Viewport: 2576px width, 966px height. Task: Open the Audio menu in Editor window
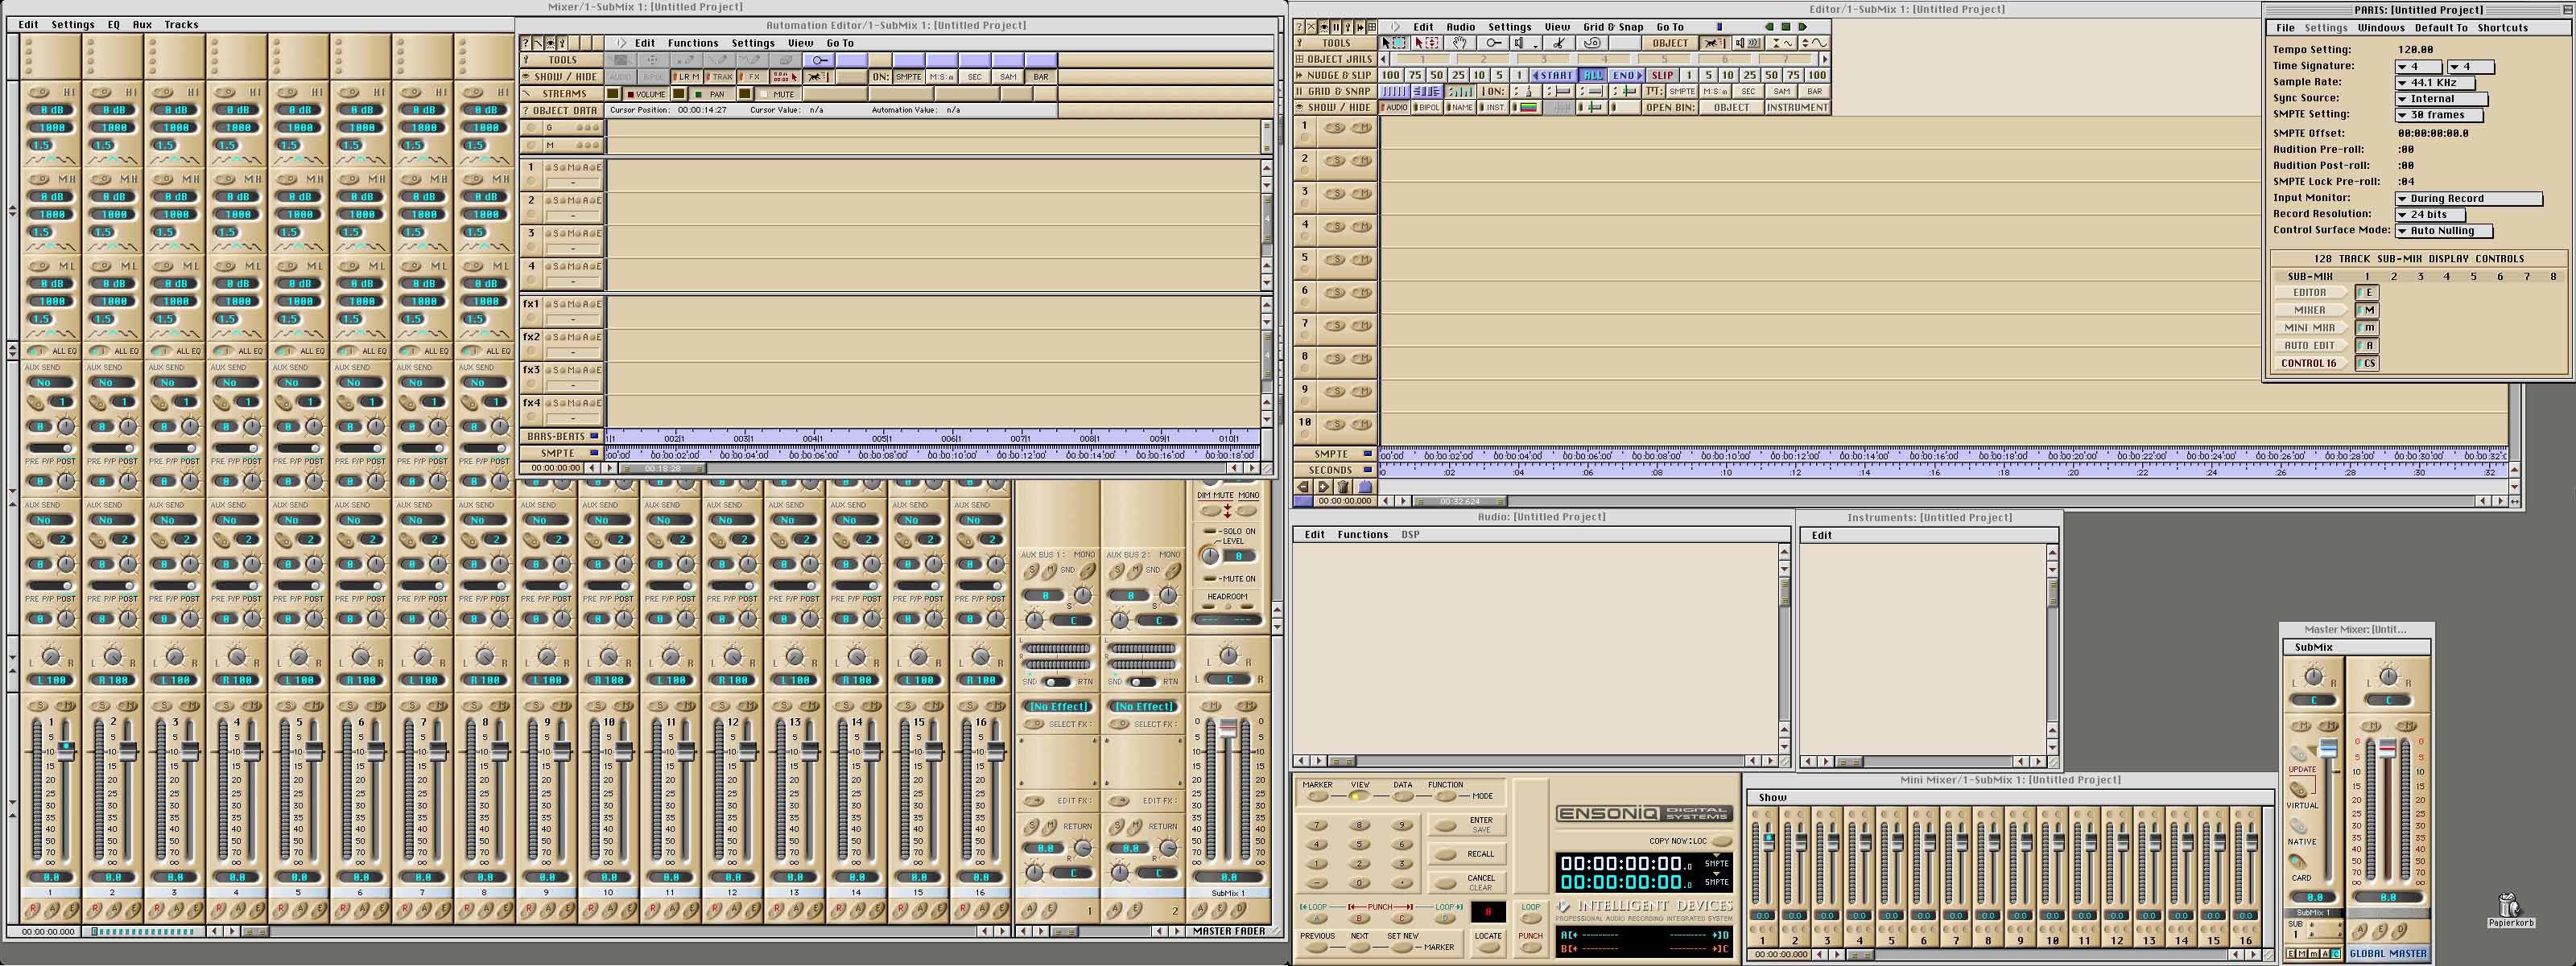click(1460, 27)
